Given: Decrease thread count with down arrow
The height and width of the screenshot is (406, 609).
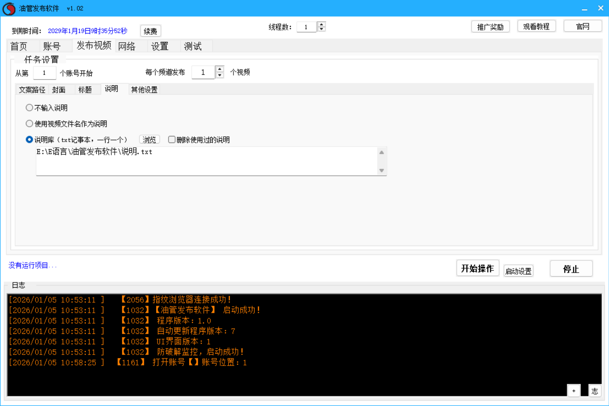Looking at the screenshot, I should [321, 29].
